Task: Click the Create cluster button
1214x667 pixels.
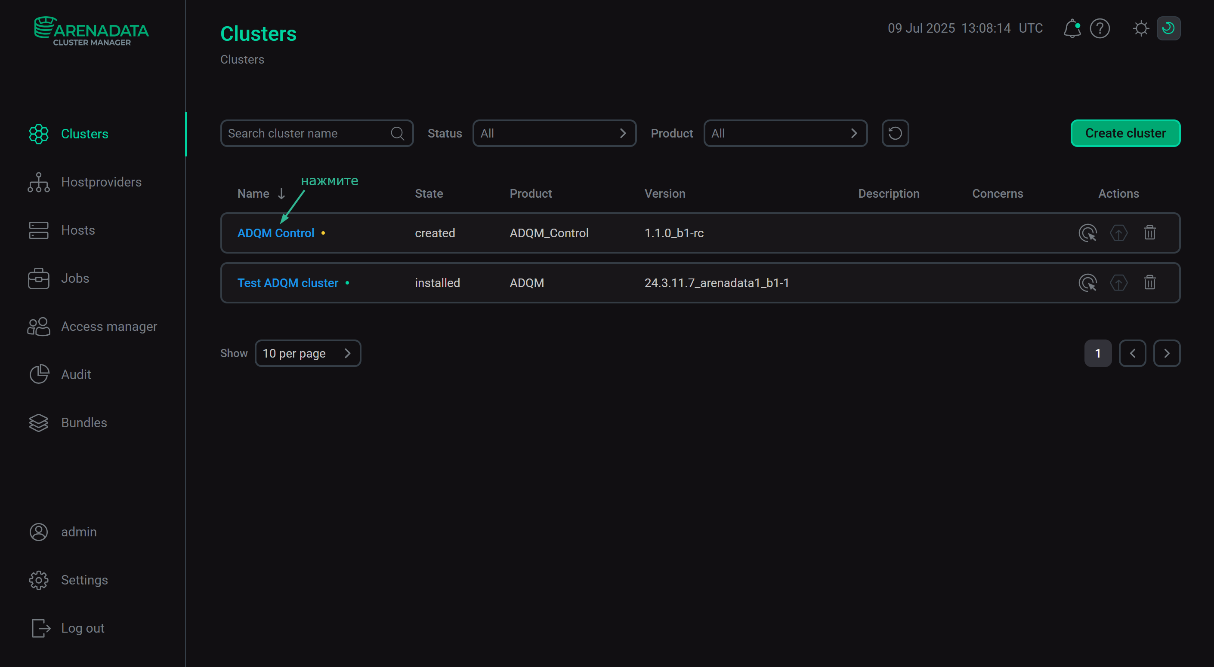Action: [x=1125, y=133]
